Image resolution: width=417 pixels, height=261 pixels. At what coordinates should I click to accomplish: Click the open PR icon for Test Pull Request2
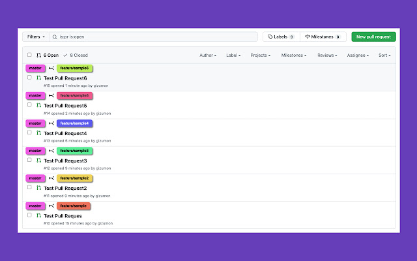38,188
